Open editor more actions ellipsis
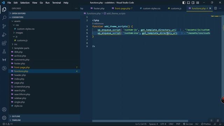 [x=220, y=8]
